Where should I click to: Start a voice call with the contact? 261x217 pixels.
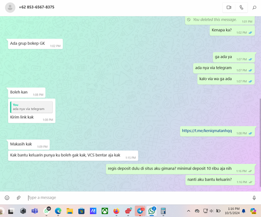(x=241, y=7)
